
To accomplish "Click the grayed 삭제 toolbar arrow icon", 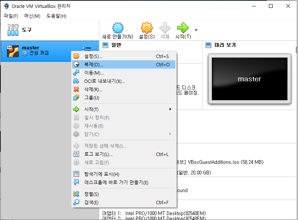I will tap(165, 27).
